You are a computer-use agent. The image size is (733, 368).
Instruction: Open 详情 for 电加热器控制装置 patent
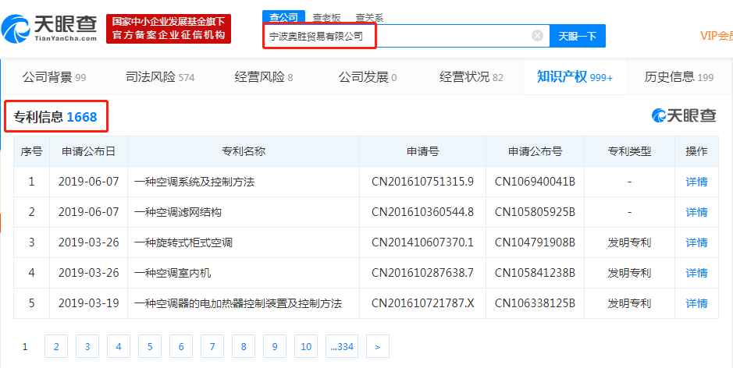point(696,303)
